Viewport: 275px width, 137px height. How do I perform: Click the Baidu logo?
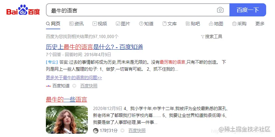pos(23,10)
